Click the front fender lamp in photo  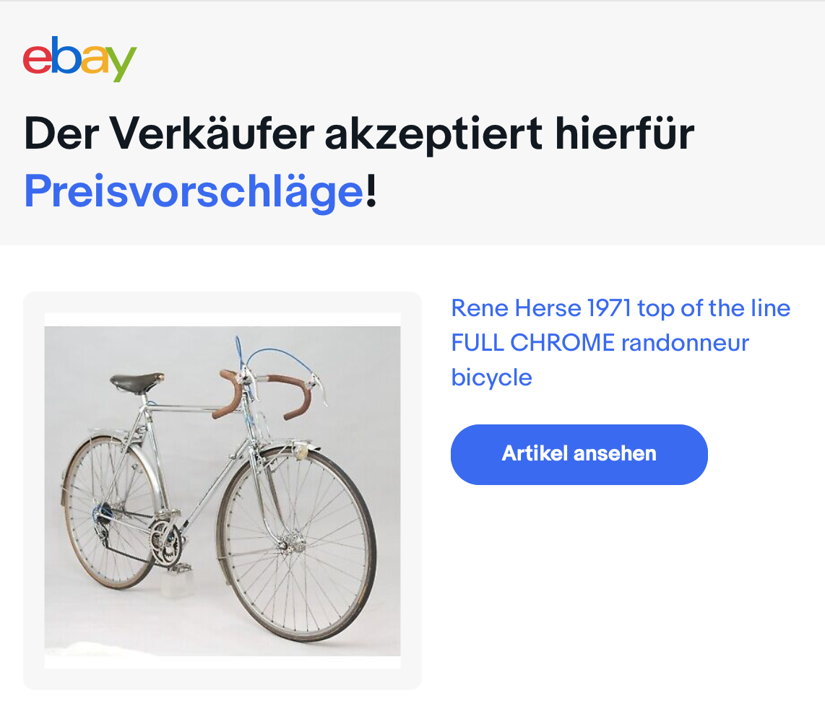tap(301, 452)
